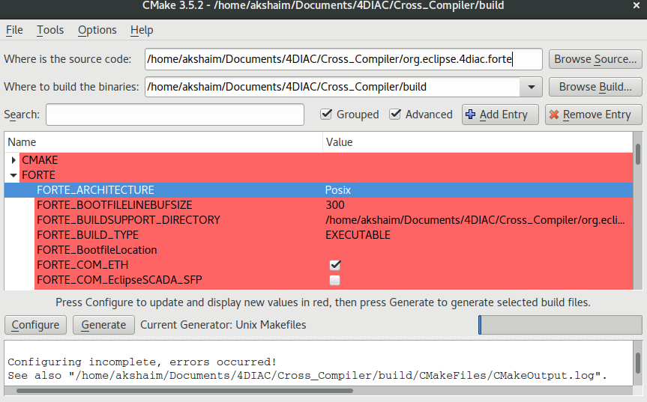Image resolution: width=647 pixels, height=402 pixels.
Task: Click the configure progress bar
Action: [560, 325]
